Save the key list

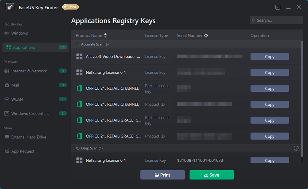(x=211, y=175)
